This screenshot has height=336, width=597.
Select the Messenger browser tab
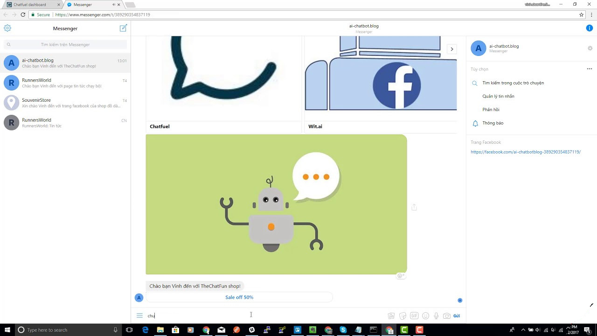coord(93,5)
